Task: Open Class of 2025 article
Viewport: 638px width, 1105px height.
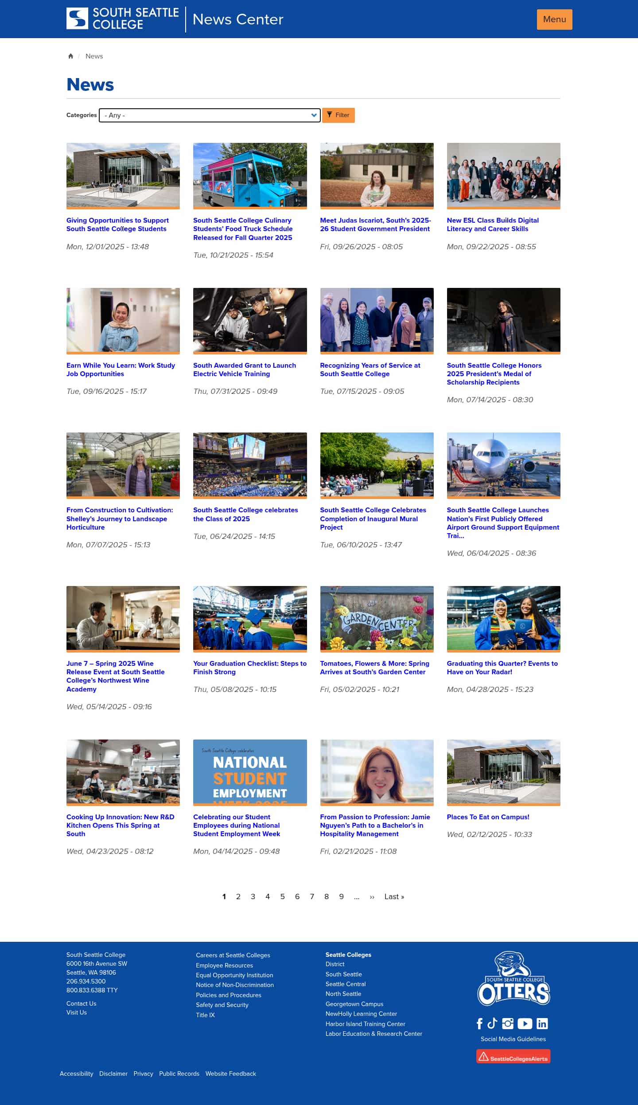Action: click(x=245, y=515)
